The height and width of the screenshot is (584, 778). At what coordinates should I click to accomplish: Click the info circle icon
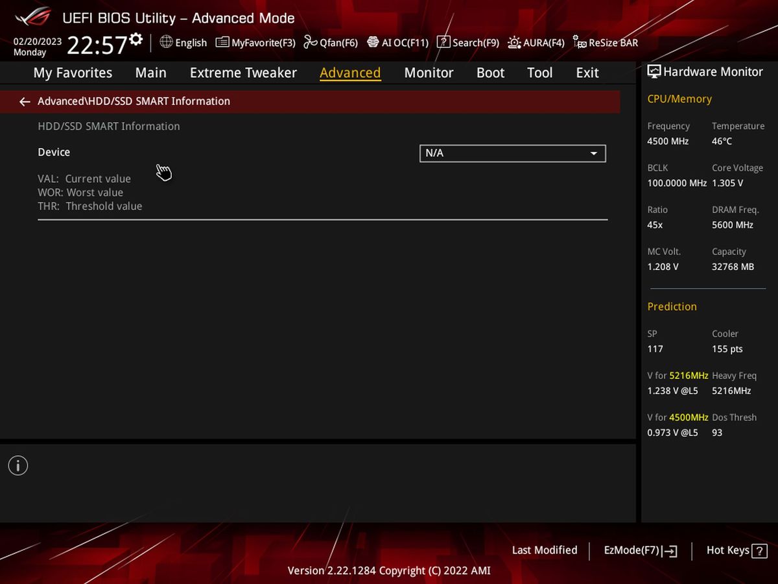[x=18, y=465]
